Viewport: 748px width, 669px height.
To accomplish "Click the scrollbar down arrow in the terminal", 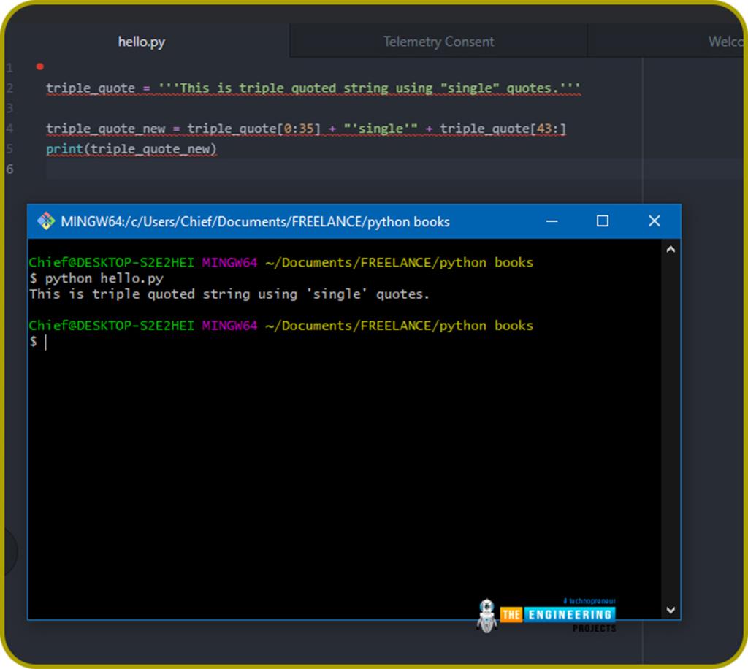I will coord(670,608).
